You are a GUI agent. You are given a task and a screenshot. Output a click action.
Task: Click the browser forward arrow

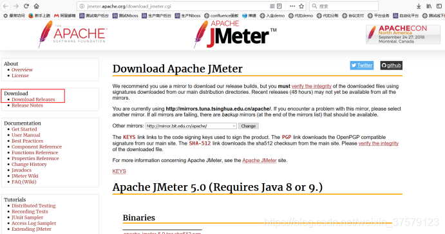pos(16,6)
